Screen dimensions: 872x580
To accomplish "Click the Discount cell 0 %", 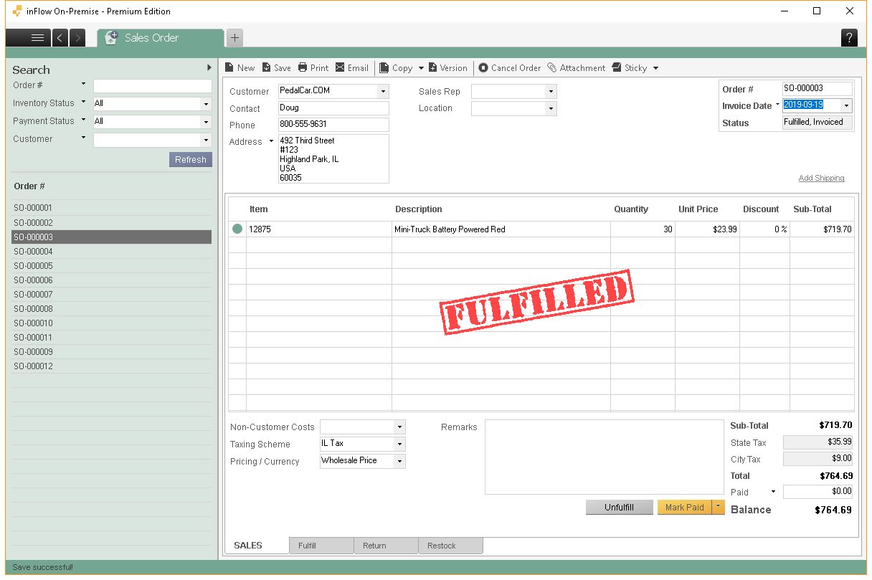I will click(764, 229).
